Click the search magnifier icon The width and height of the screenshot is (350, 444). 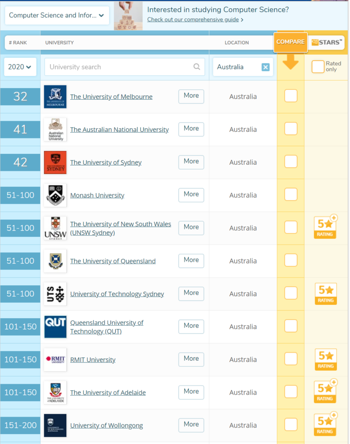tap(197, 66)
